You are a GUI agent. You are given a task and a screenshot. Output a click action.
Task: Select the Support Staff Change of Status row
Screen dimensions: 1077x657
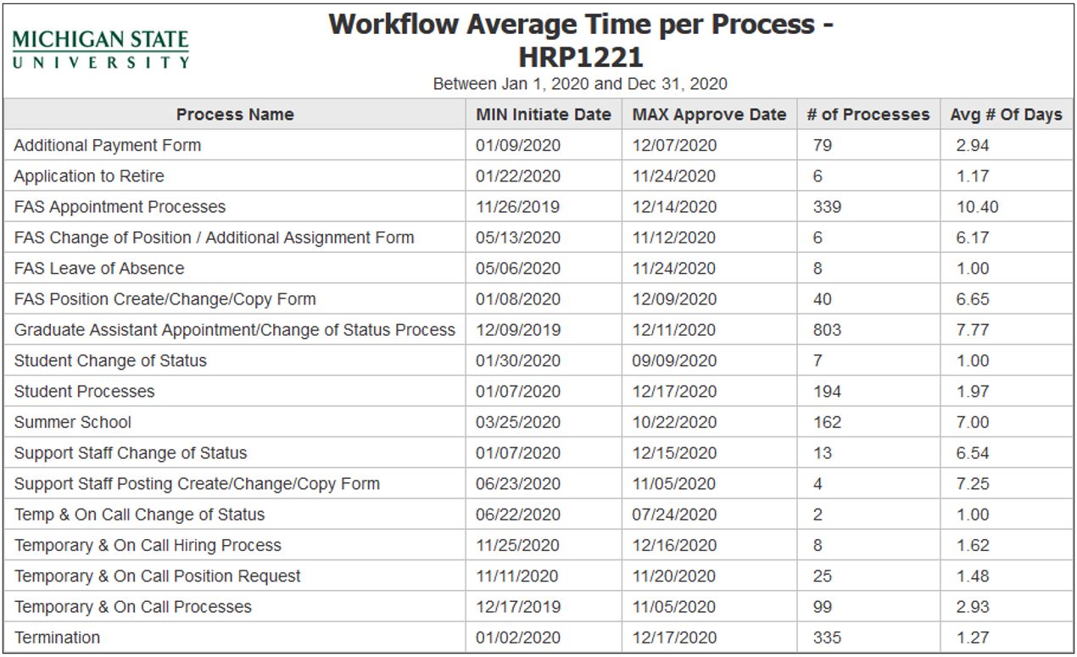click(131, 453)
